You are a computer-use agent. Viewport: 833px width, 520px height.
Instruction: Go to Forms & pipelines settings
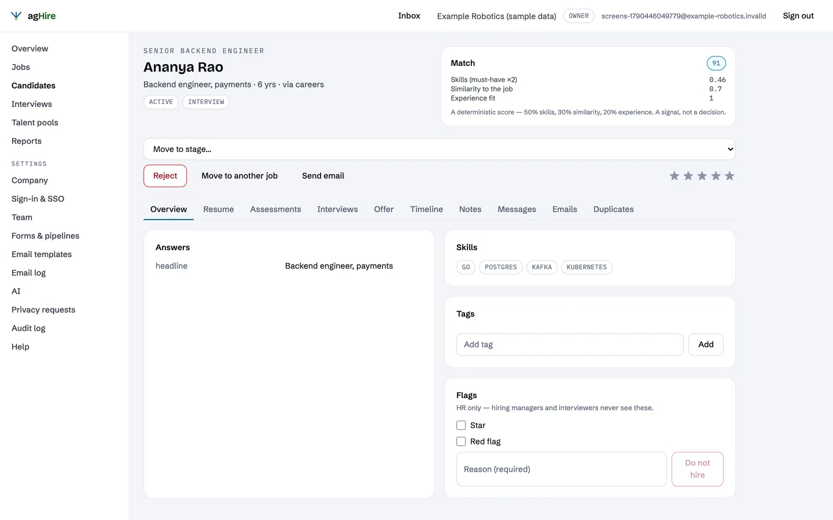point(46,236)
